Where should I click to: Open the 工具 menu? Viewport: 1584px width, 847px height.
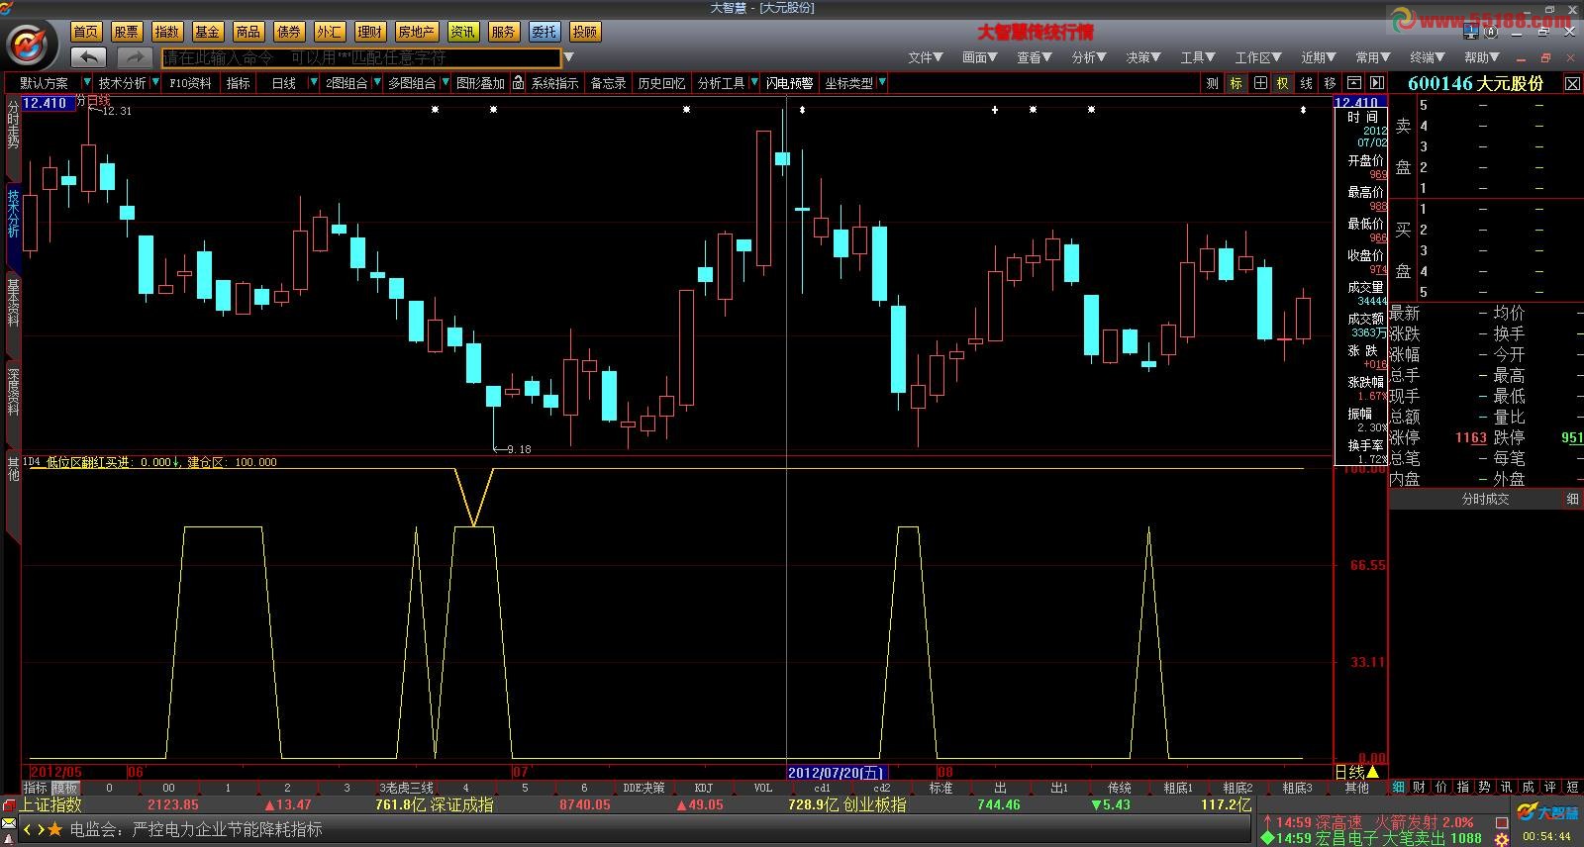(x=1197, y=57)
